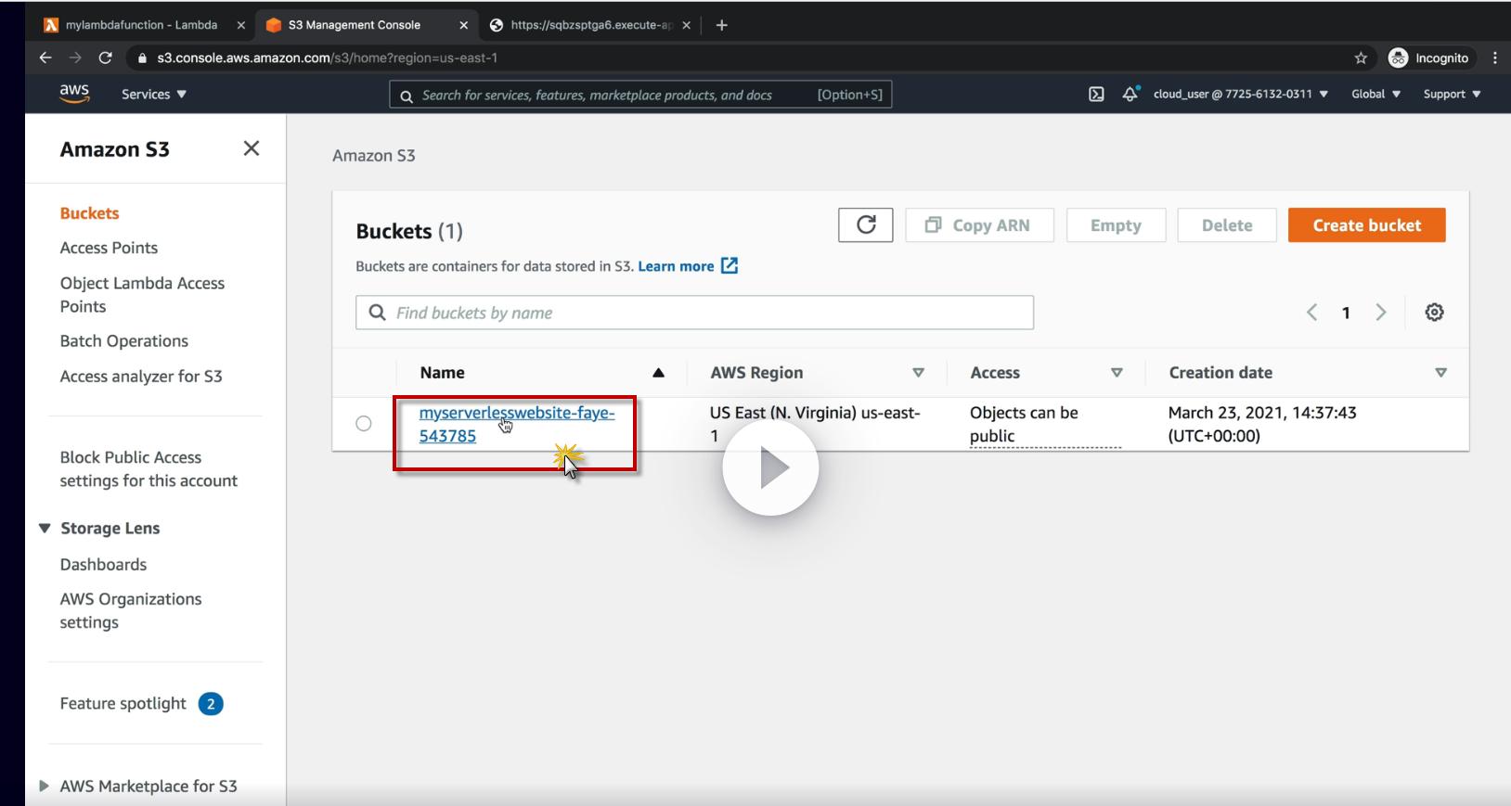Open Object Lambda Access Points
Viewport: 1511px width, 806px height.
tap(142, 295)
